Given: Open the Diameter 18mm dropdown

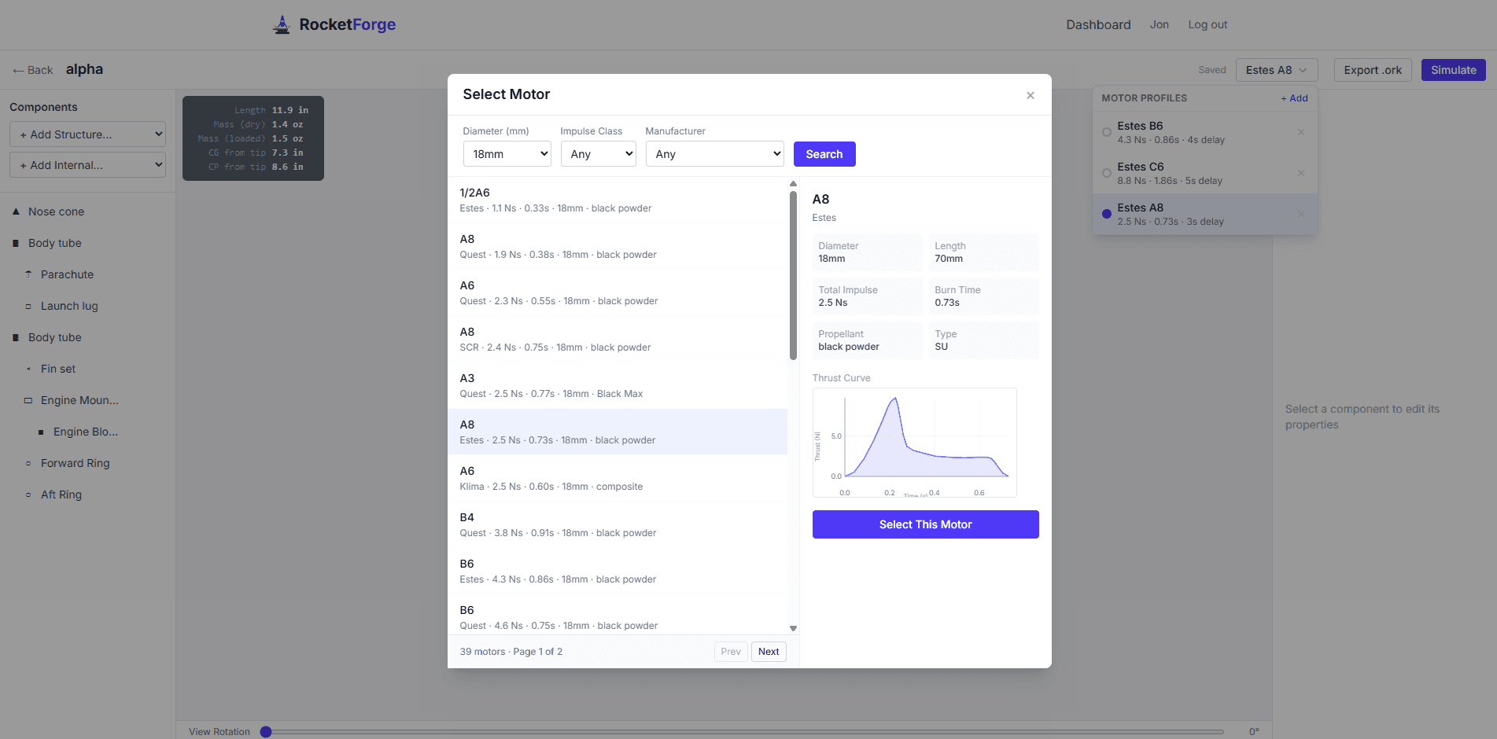Looking at the screenshot, I should (507, 154).
